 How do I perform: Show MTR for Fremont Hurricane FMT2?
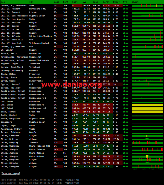(x=125, y=9)
